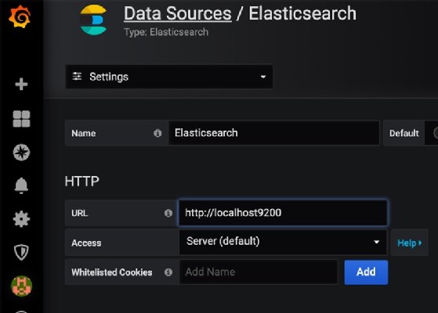Click the Whitelisted Cookies label
The width and height of the screenshot is (438, 313).
click(x=112, y=272)
